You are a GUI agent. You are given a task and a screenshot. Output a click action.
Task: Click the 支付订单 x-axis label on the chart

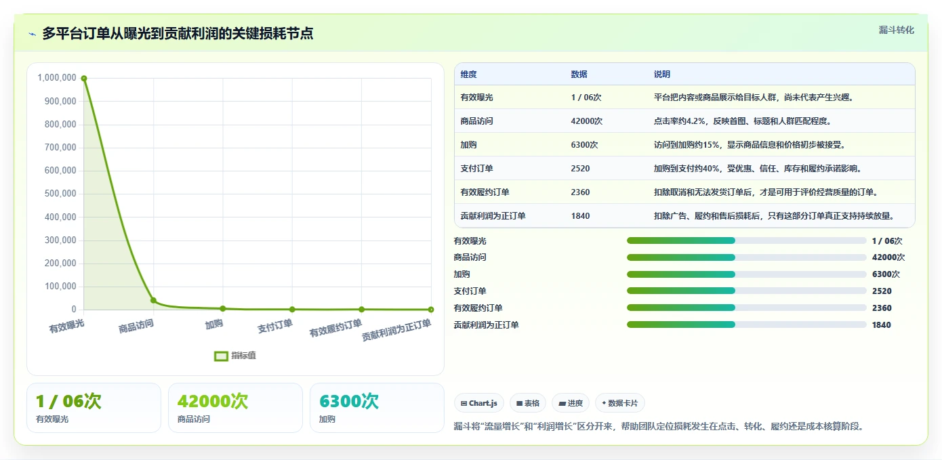(275, 326)
